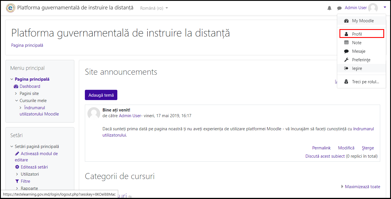This screenshot has height=199, width=391.
Task: Open the messages speech bubble icon in header
Action: (x=339, y=8)
